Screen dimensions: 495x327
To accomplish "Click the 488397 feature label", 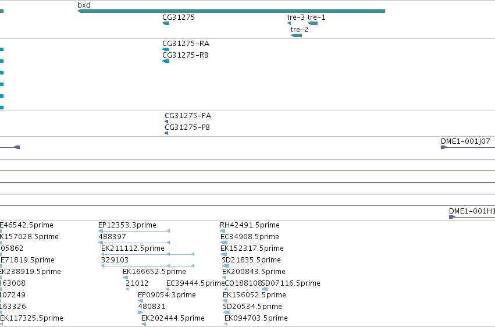I will (112, 237).
